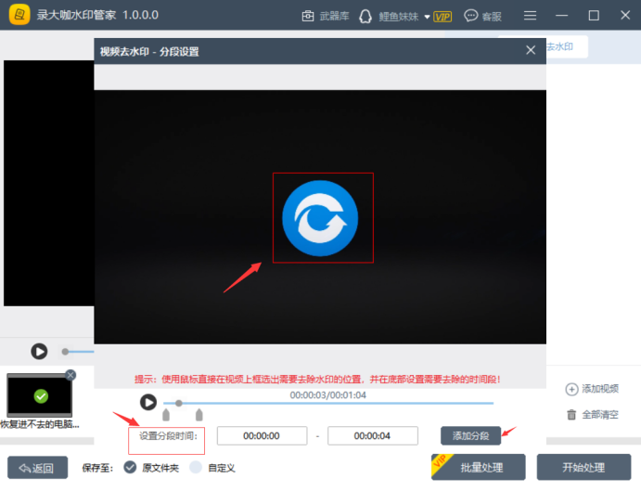Click the segment timeline progress bar
This screenshot has height=491, width=641.
328,403
